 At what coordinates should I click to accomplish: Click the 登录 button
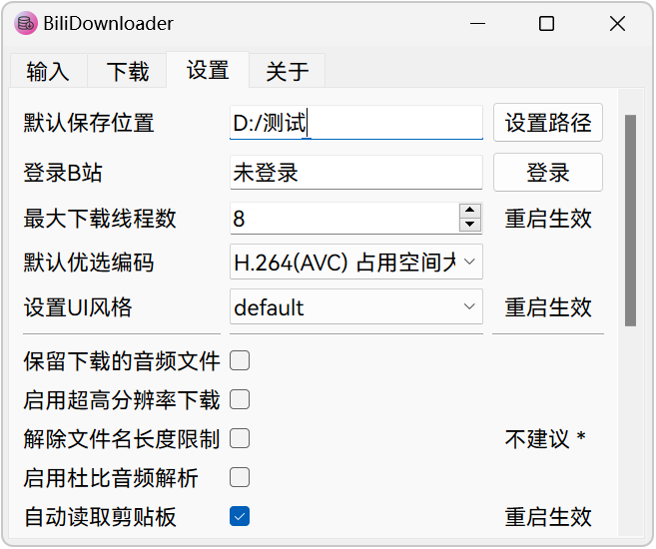coord(547,173)
